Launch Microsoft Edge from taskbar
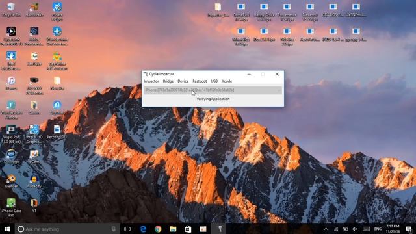Image resolution: width=416 pixels, height=234 pixels. (143, 229)
